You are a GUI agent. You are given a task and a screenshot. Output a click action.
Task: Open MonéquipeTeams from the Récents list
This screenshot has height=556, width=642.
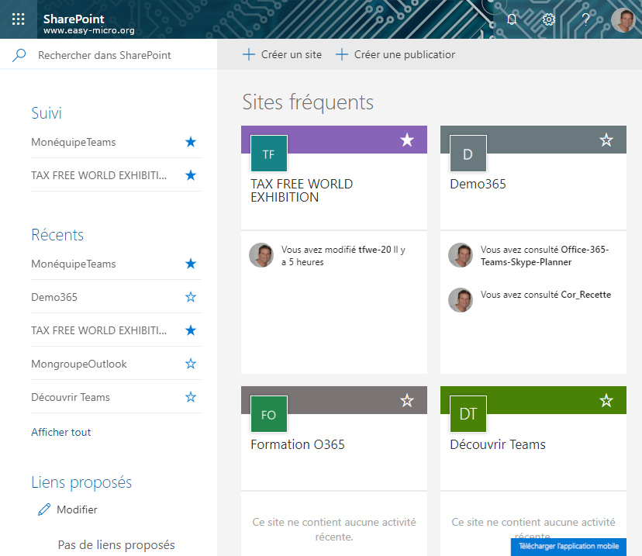point(74,264)
